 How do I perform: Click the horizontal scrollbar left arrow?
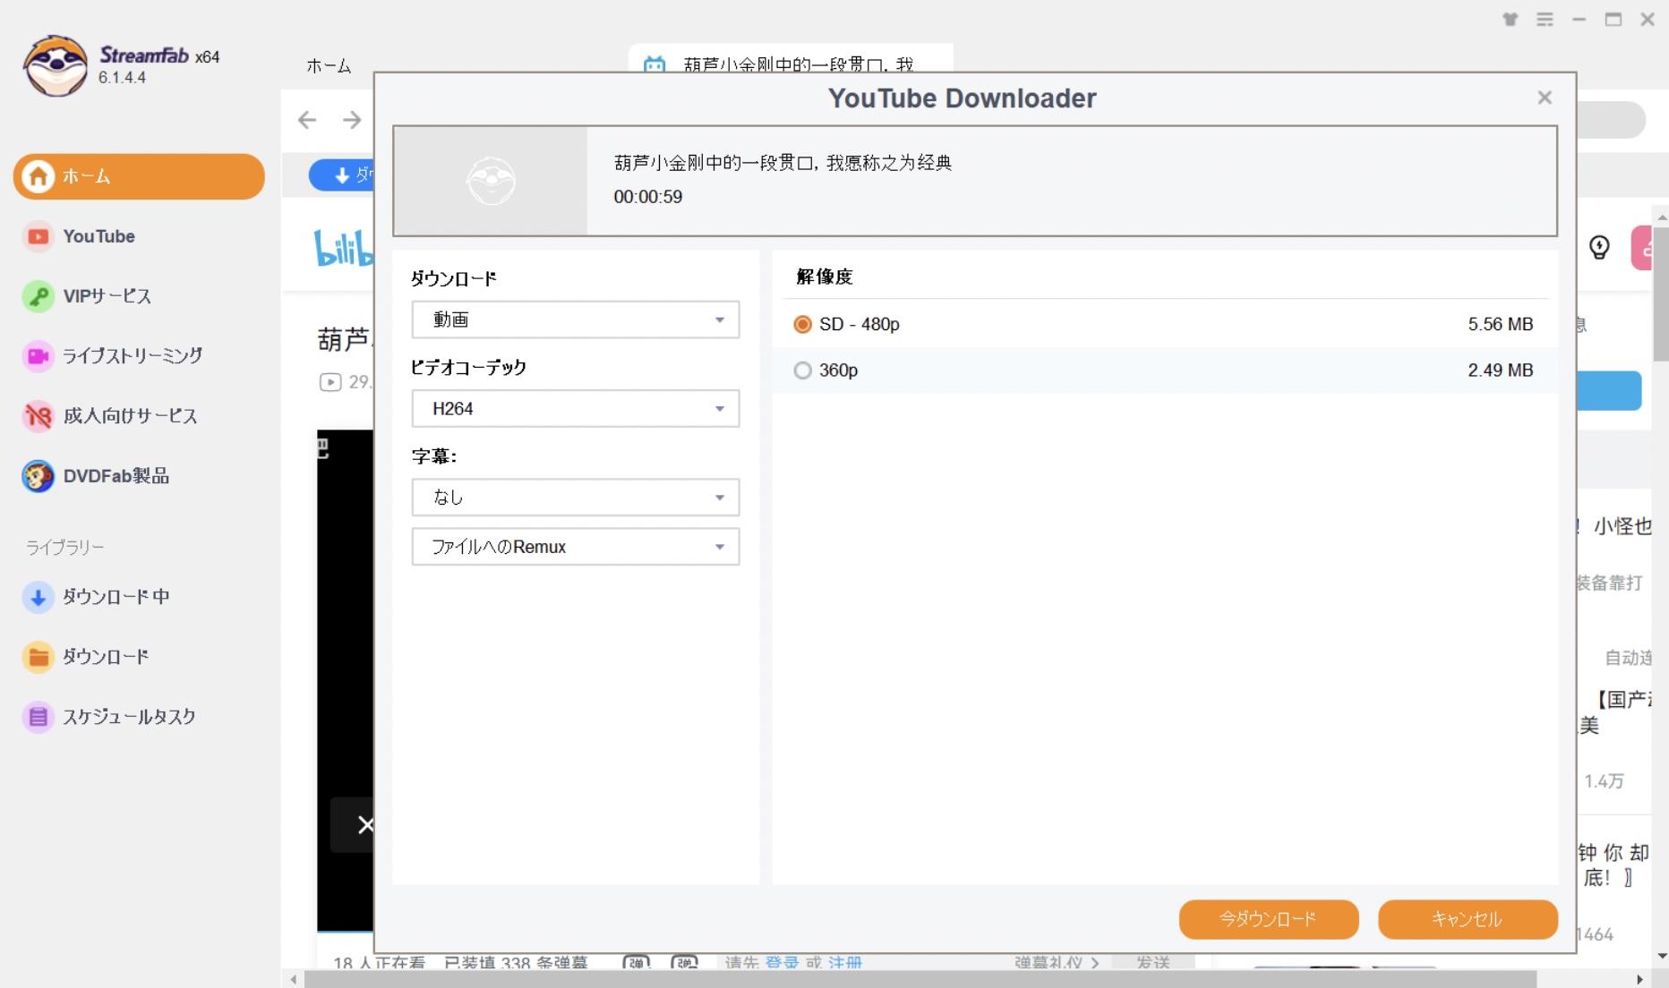pyautogui.click(x=293, y=980)
